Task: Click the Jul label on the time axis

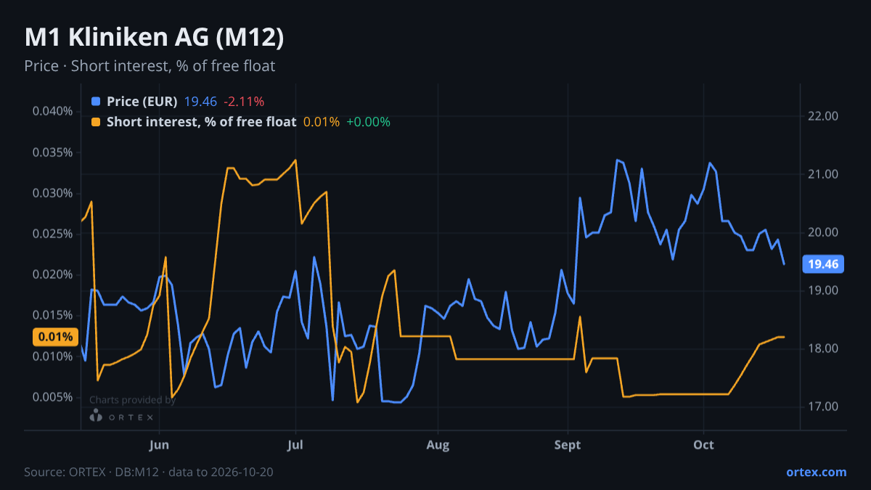Action: click(x=295, y=445)
